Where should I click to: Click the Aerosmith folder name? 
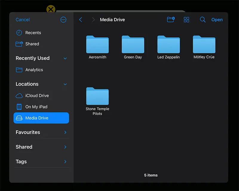coord(97,57)
